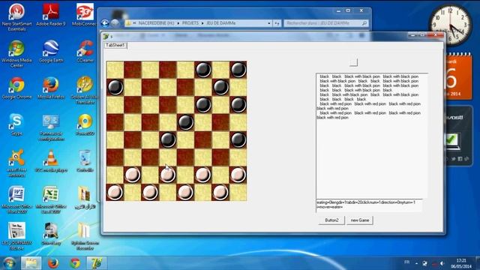Screen dimensions: 480x270
Task: Expand the Explorer address bar dropdown
Action: pos(268,23)
